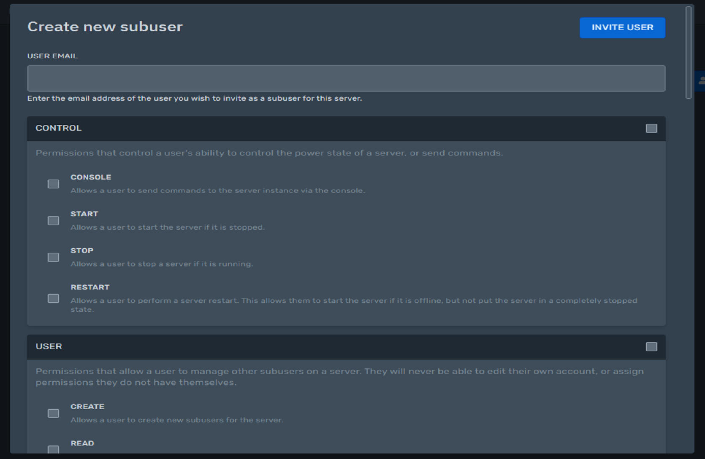Enable the RESTART permission checkbox

click(x=53, y=298)
